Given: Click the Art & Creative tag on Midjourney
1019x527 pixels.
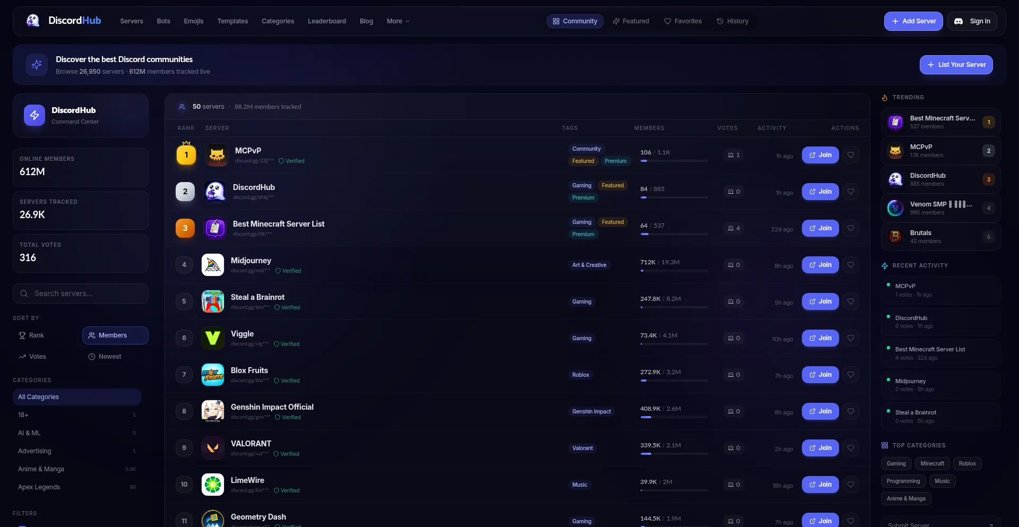Looking at the screenshot, I should pyautogui.click(x=589, y=265).
